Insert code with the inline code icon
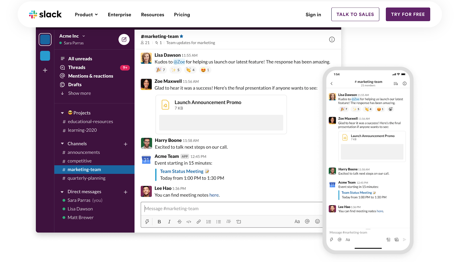Image resolution: width=457 pixels, height=262 pixels. pyautogui.click(x=189, y=222)
